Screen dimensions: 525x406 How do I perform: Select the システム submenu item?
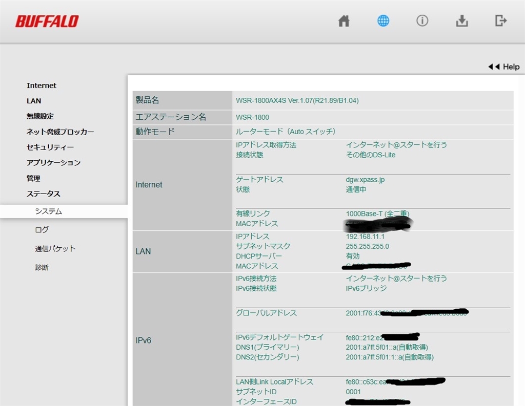pyautogui.click(x=64, y=211)
